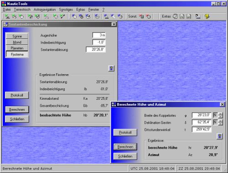Maximize the NauticTools main window
The image size is (228, 173).
218,4
